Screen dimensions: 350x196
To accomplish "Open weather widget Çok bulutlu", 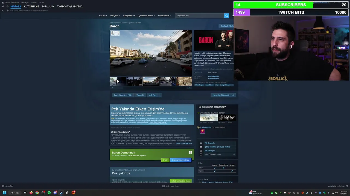I will click(x=255, y=193).
